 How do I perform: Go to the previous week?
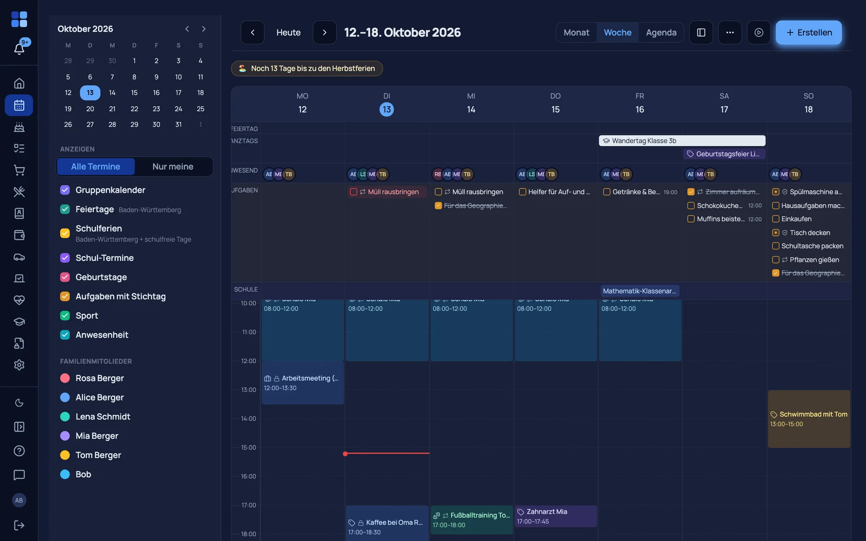pos(252,32)
